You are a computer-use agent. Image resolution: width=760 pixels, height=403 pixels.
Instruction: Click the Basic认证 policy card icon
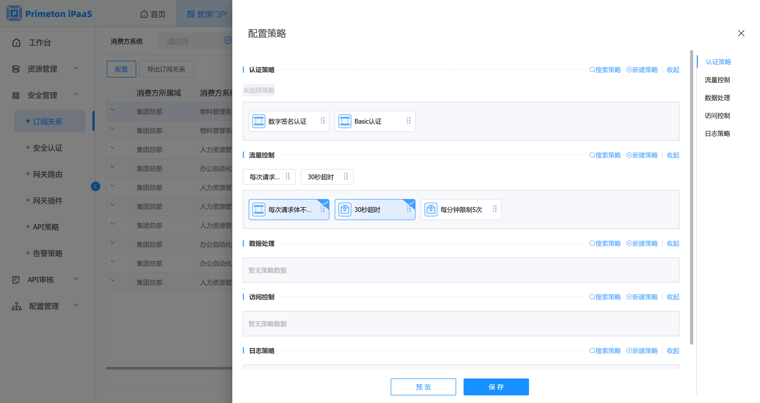pyautogui.click(x=344, y=121)
